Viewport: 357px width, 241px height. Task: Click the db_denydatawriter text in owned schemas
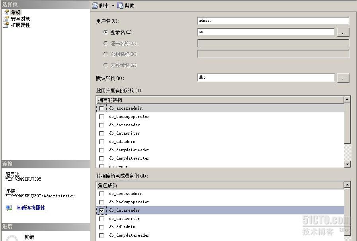[129, 158]
